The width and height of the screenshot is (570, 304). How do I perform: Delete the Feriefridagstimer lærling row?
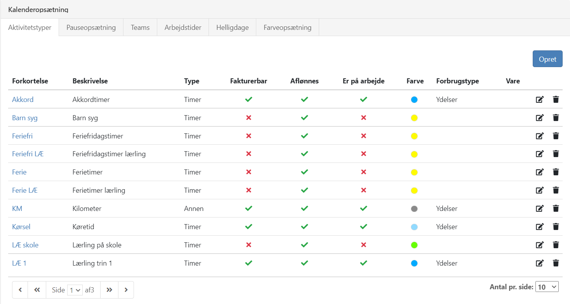556,154
